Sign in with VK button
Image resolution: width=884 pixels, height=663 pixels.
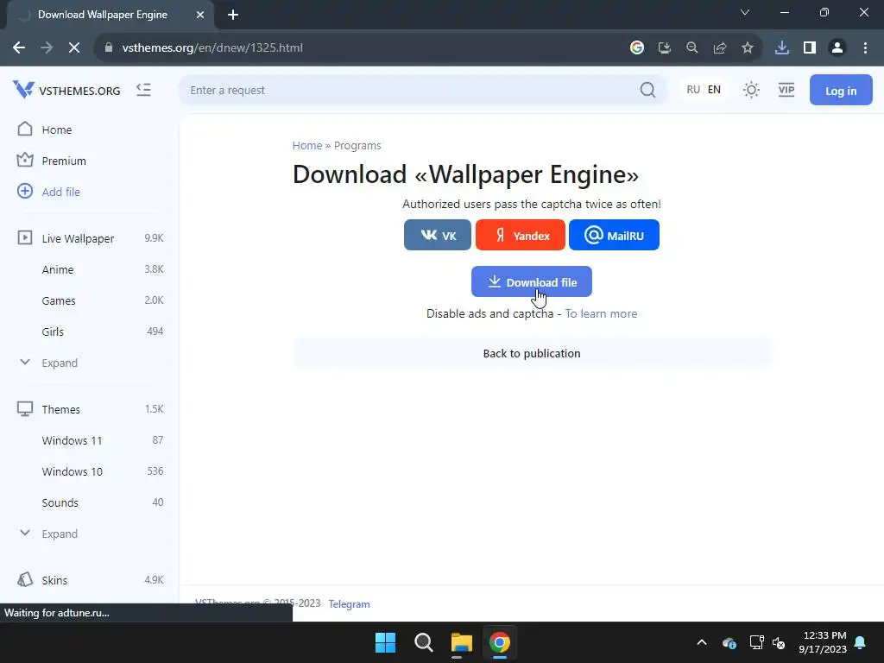pos(438,235)
